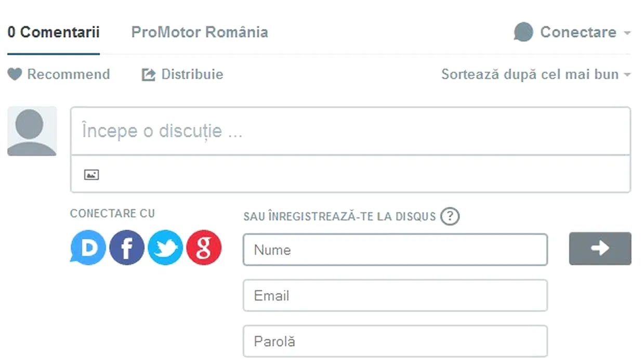Click the Distribuie share icon
644x364 pixels.
tap(149, 75)
